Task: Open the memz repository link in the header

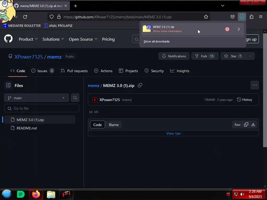Action: coord(54,57)
